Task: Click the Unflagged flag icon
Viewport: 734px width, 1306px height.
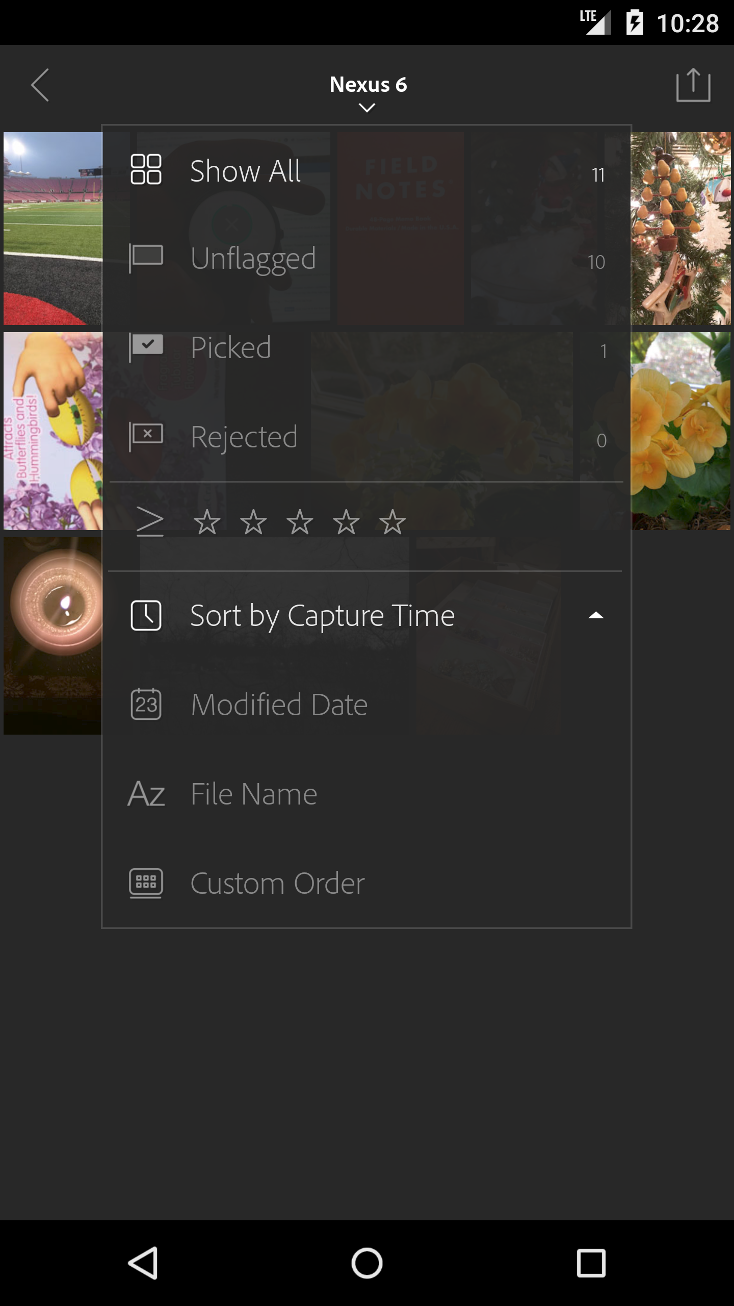Action: click(146, 258)
